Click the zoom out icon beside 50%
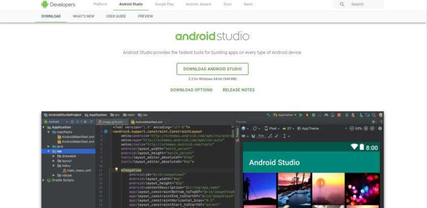Viewport: 427px width, 208px height. [351, 129]
